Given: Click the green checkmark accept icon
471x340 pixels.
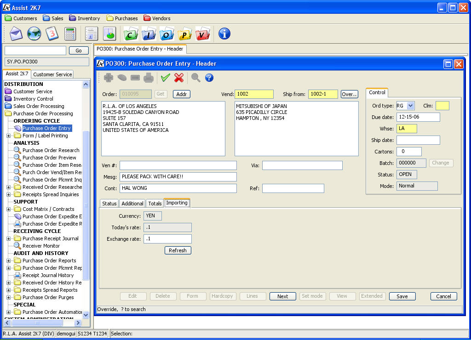Looking at the screenshot, I should (x=165, y=78).
